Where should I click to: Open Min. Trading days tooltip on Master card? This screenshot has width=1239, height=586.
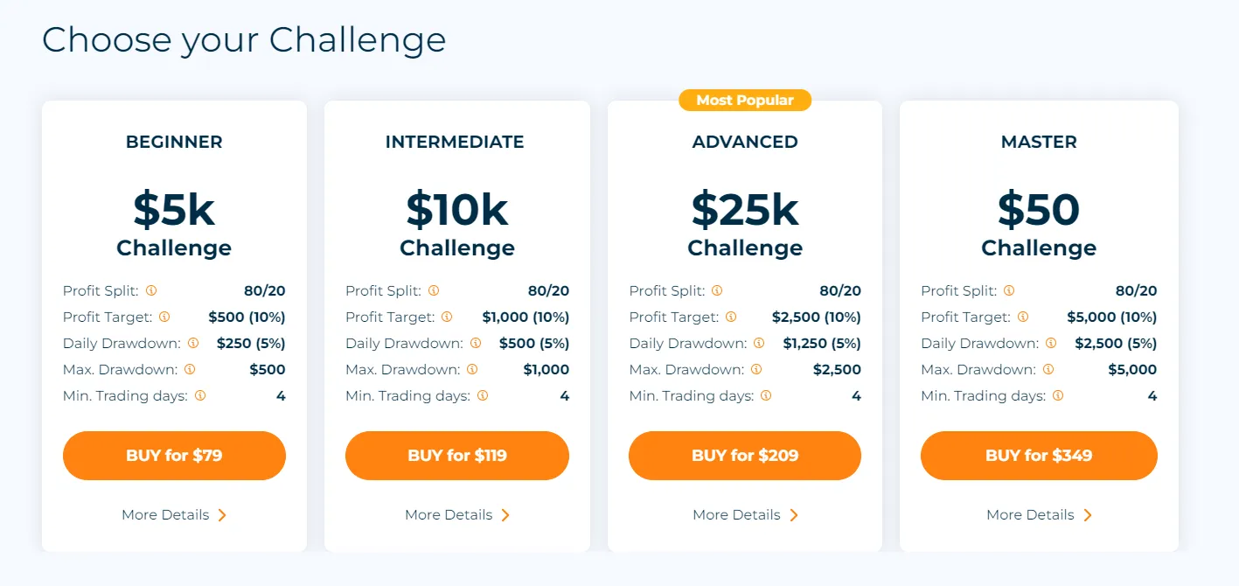pos(1057,395)
